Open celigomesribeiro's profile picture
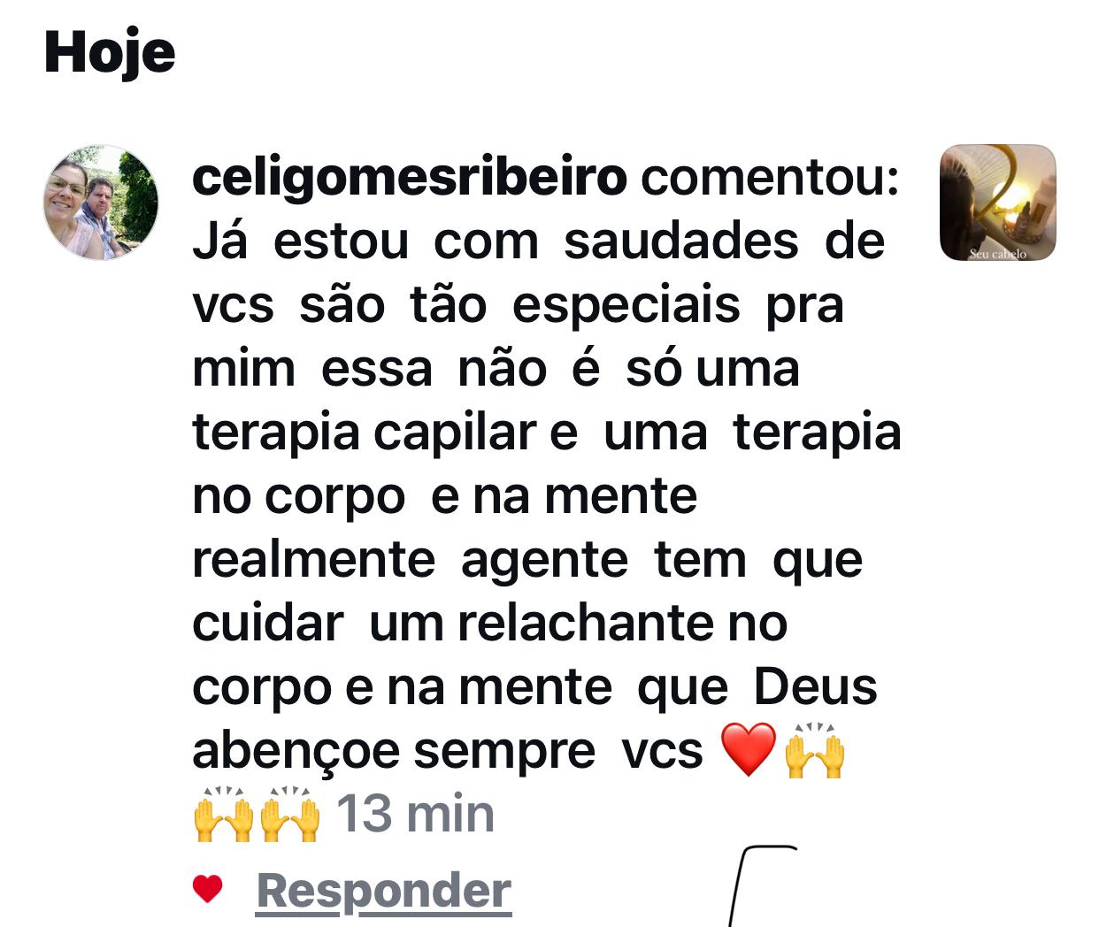 pyautogui.click(x=101, y=203)
